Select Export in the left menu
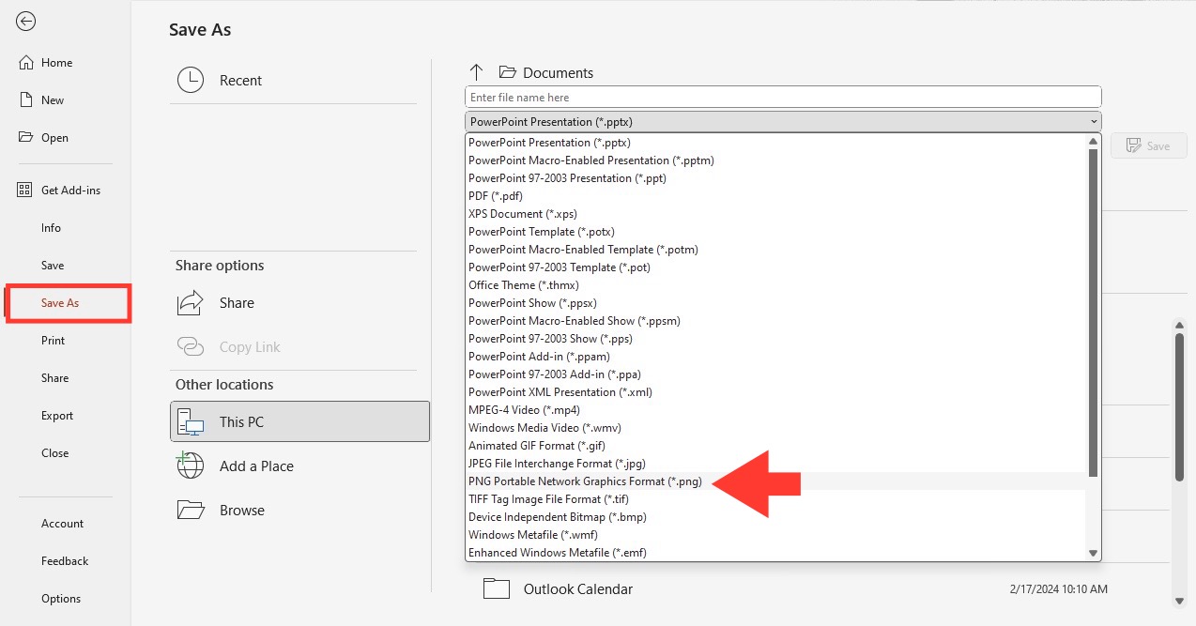The image size is (1196, 626). 57,416
